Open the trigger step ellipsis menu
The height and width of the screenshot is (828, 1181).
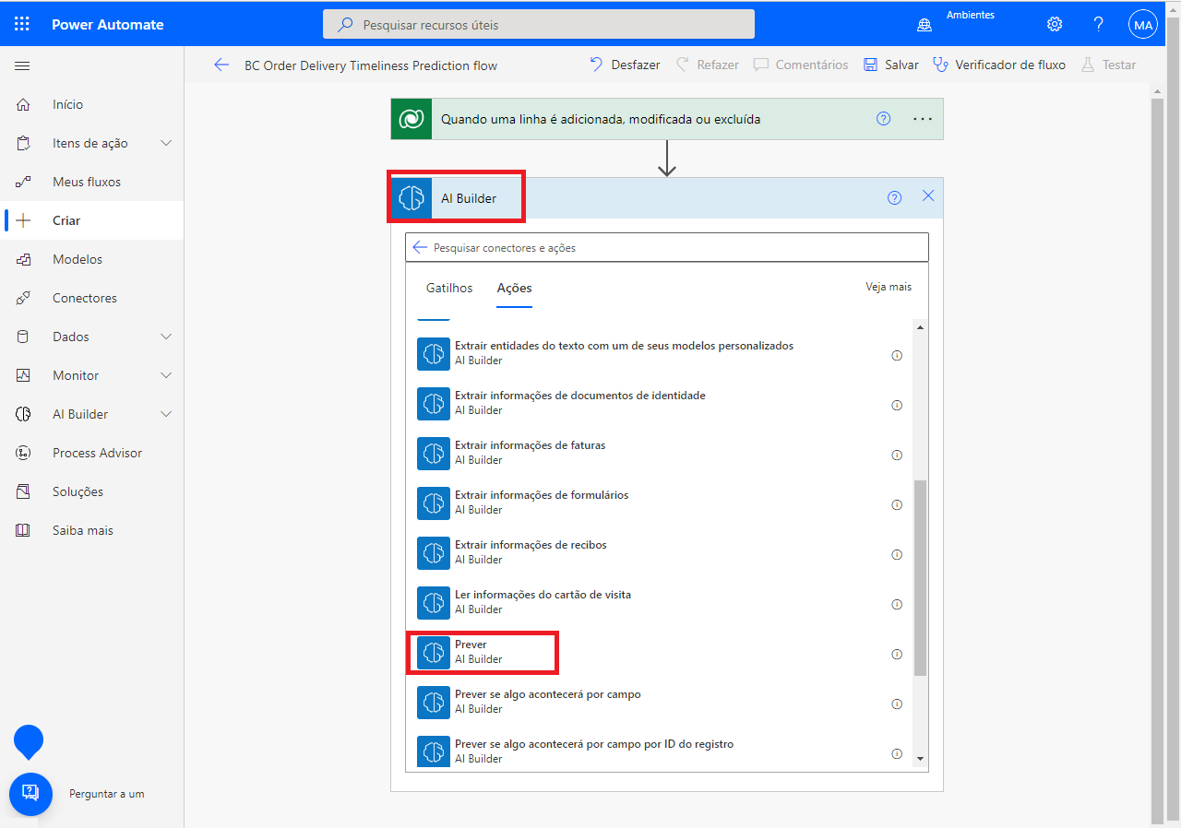923,118
